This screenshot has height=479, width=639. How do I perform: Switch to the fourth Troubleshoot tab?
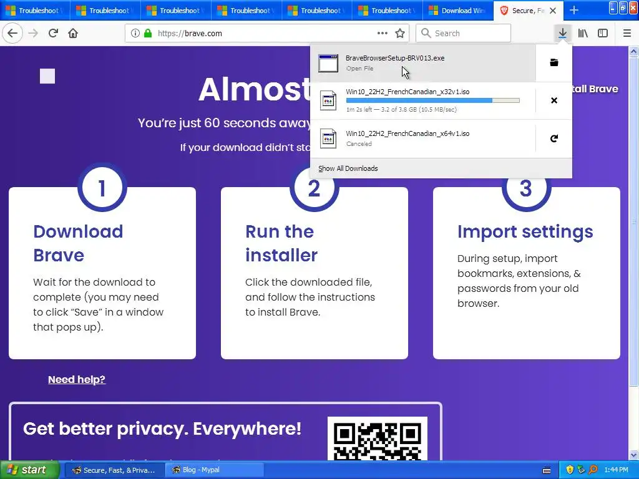pos(246,11)
